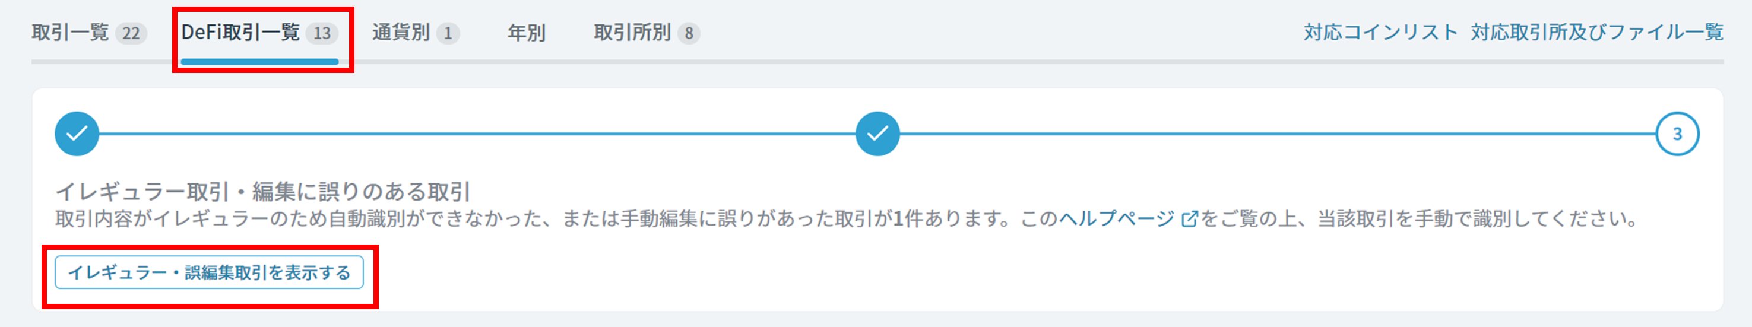Click progress line between steps one and two
The width and height of the screenshot is (1752, 327).
[477, 134]
